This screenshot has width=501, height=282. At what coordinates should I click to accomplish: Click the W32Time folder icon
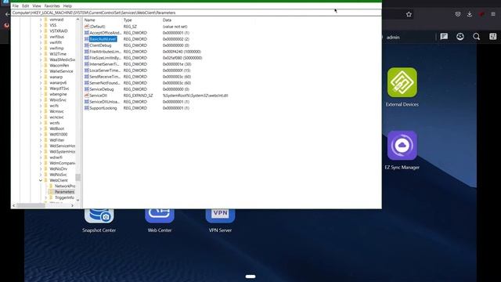tap(46, 54)
